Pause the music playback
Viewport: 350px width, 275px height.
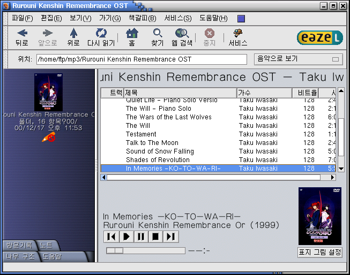coord(141,236)
